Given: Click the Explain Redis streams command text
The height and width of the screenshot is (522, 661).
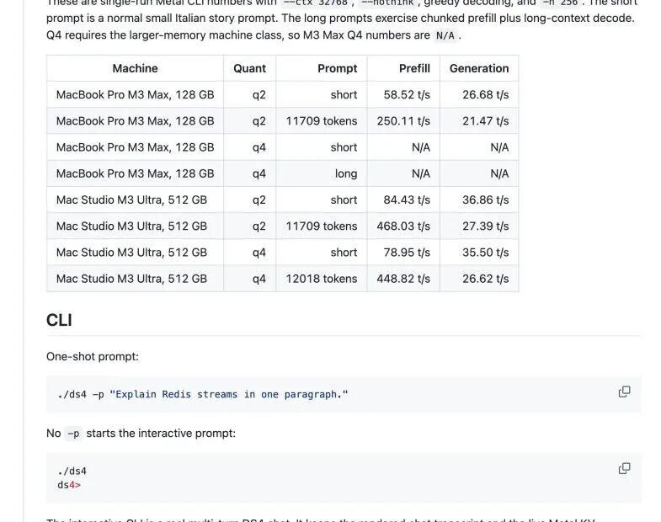Looking at the screenshot, I should (203, 394).
